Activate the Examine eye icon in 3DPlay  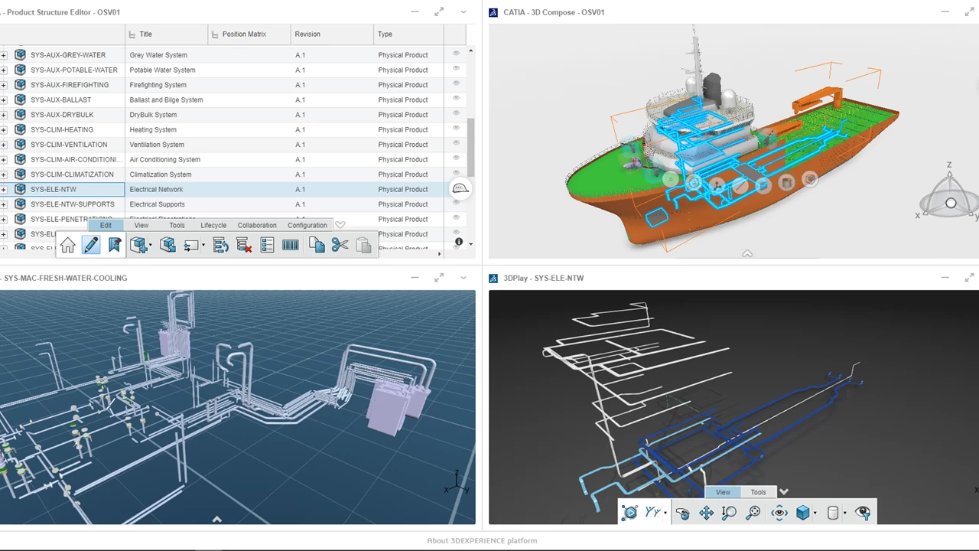(779, 513)
